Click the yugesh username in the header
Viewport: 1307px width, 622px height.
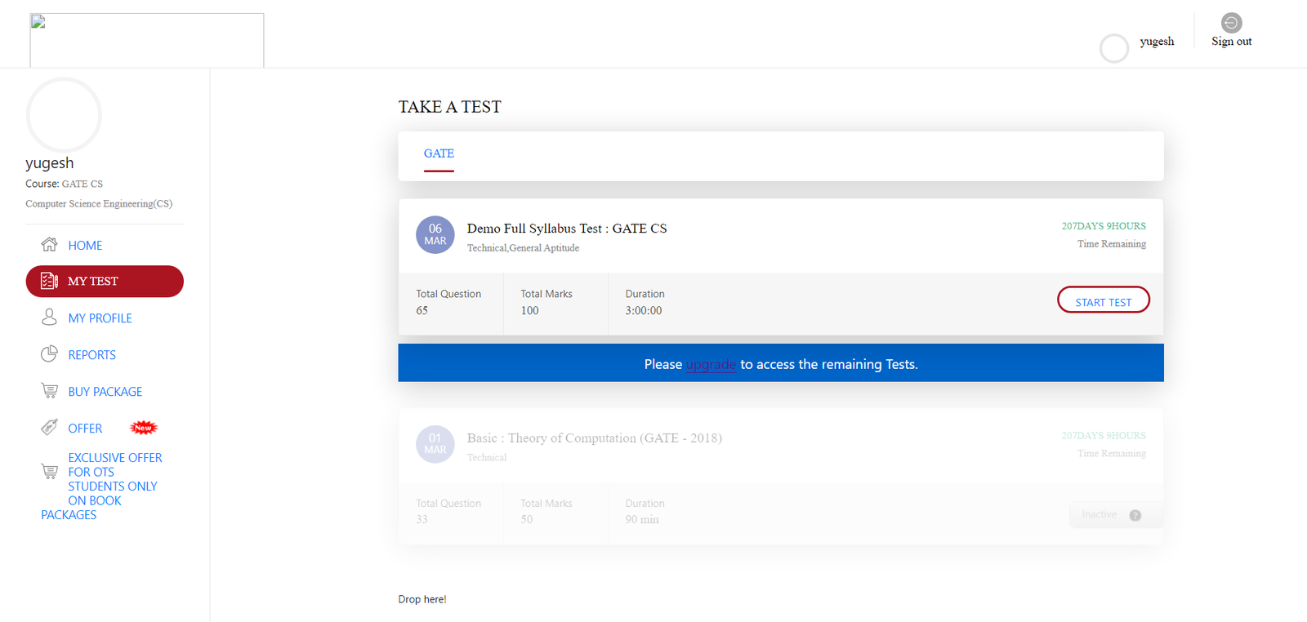pyautogui.click(x=1157, y=42)
